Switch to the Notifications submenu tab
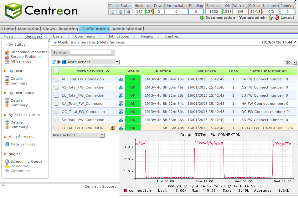The height and width of the screenshot is (198, 298). point(118,36)
